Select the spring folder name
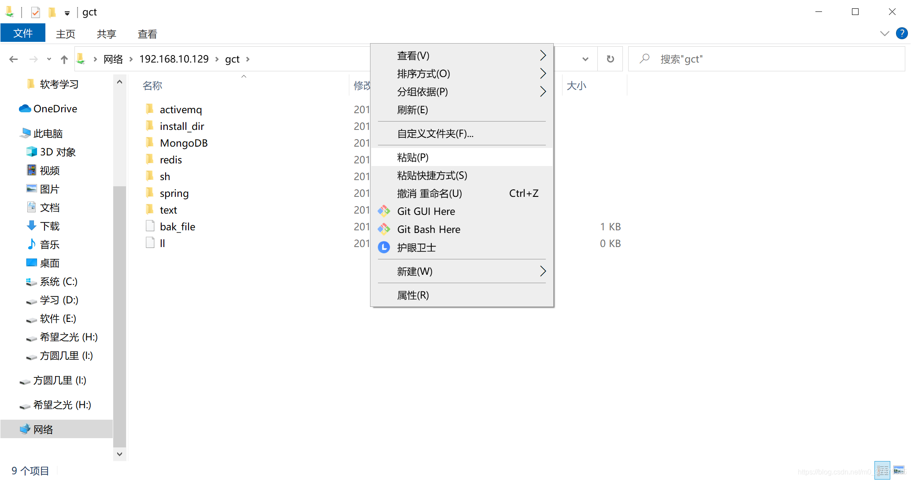 click(x=174, y=193)
